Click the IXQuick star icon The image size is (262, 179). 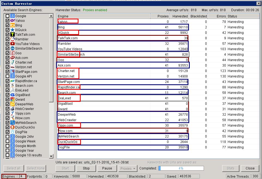[x=12, y=30]
